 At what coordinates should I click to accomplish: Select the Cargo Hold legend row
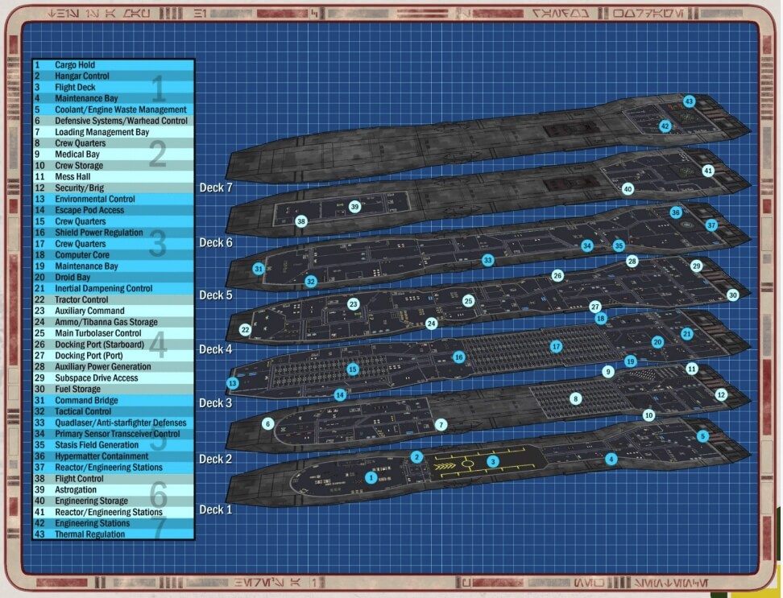(x=113, y=65)
